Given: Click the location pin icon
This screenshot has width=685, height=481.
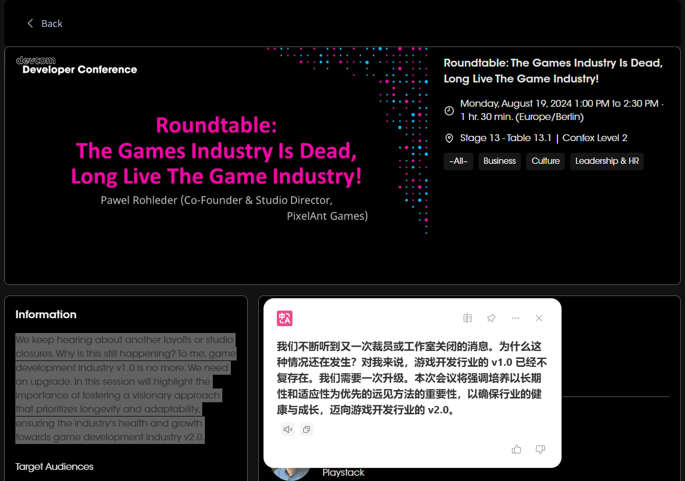Looking at the screenshot, I should coord(449,138).
